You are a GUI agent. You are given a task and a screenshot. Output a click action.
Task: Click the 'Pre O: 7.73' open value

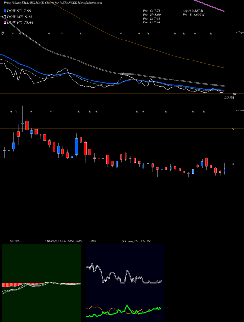click(x=152, y=10)
